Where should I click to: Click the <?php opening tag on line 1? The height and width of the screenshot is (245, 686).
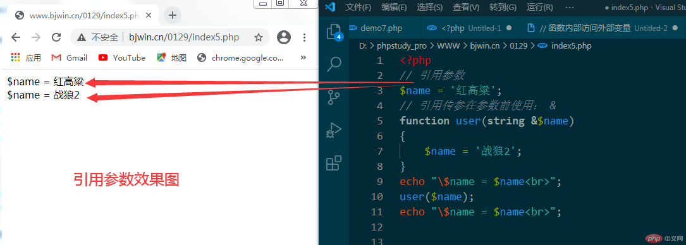pyautogui.click(x=415, y=60)
